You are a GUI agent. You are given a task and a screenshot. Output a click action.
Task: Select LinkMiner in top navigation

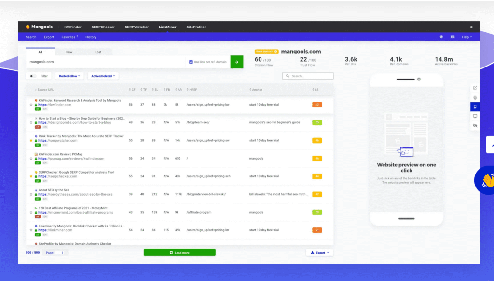click(x=167, y=27)
